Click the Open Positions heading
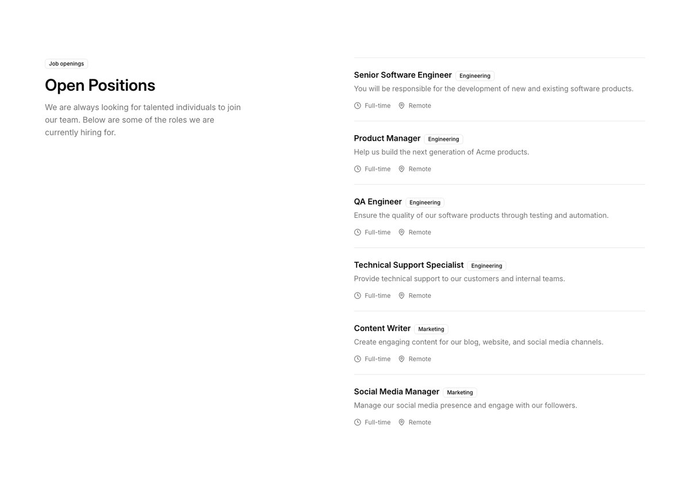 click(x=100, y=85)
